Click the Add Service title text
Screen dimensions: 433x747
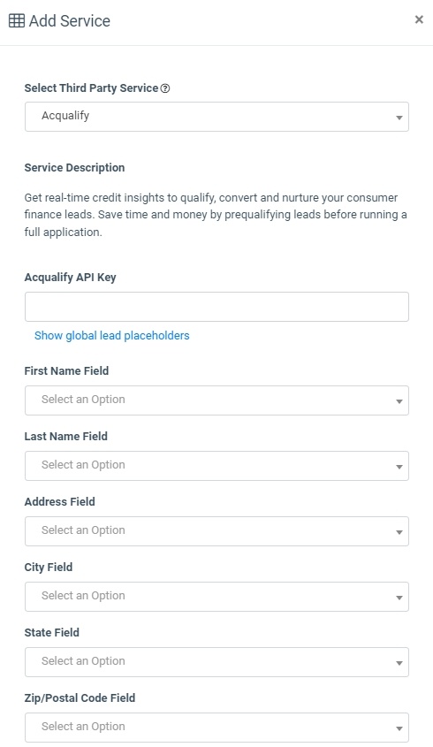click(70, 21)
